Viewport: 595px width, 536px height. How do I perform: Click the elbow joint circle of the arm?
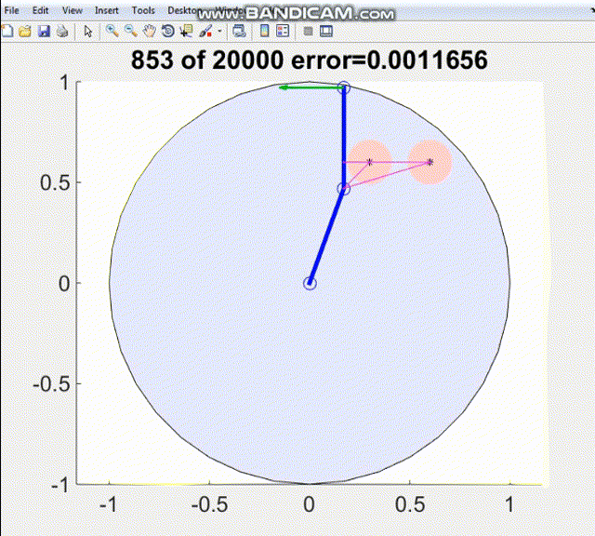[343, 189]
